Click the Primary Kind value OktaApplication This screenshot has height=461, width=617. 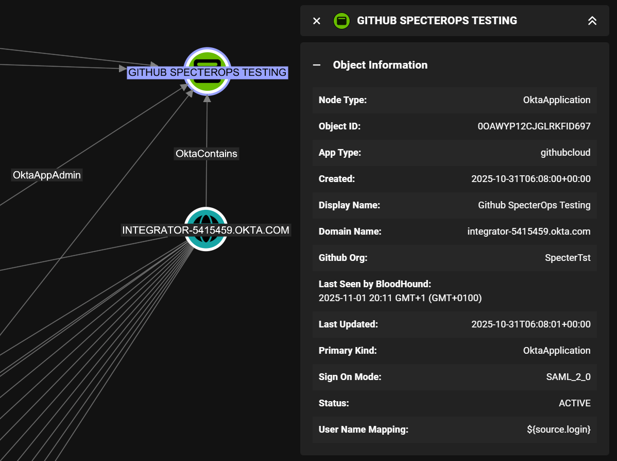coord(556,351)
